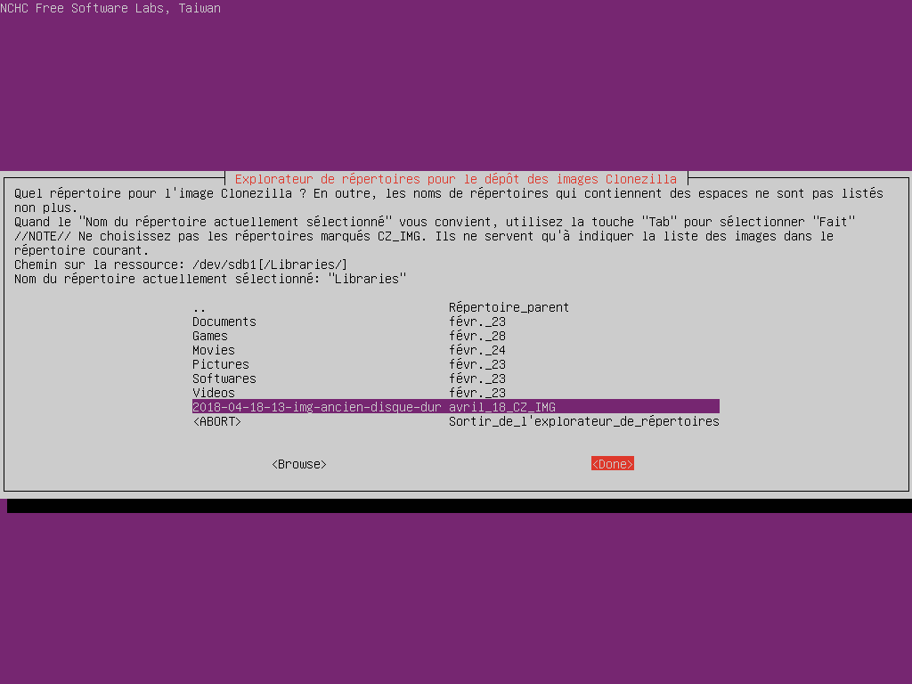
Task: Activate the <Browse> button
Action: (x=299, y=464)
